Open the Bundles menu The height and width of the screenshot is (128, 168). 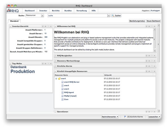[68, 11]
